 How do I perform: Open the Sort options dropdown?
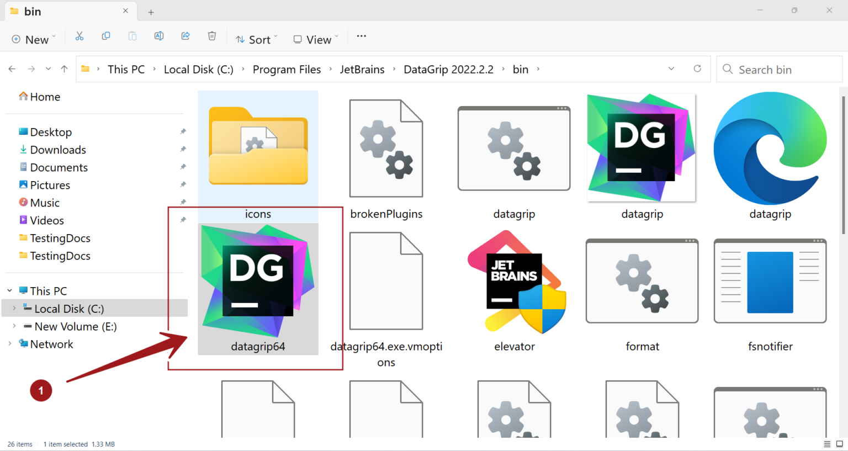256,39
